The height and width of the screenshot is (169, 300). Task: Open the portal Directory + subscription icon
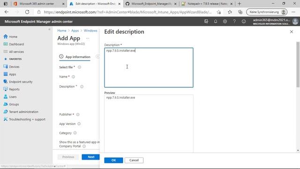tap(206, 21)
